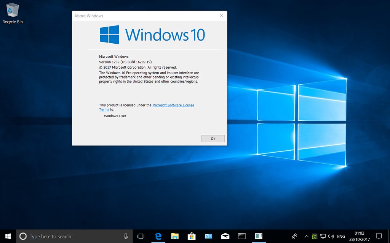Open the Windows Start menu

8,236
